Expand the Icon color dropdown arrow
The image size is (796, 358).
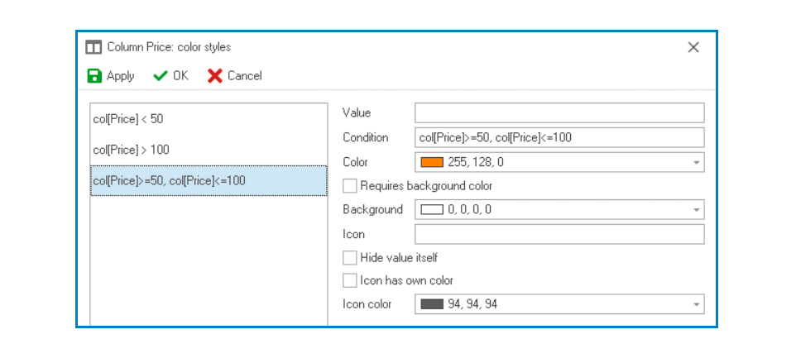pyautogui.click(x=697, y=304)
